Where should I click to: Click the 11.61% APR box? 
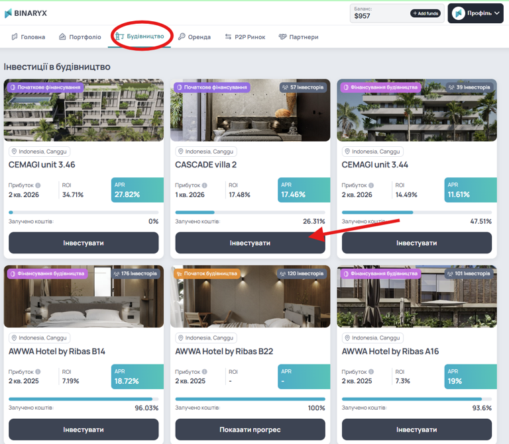471,190
